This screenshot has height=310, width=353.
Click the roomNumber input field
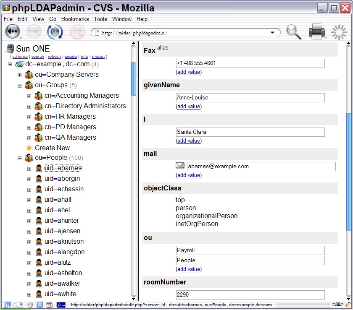tap(250, 294)
